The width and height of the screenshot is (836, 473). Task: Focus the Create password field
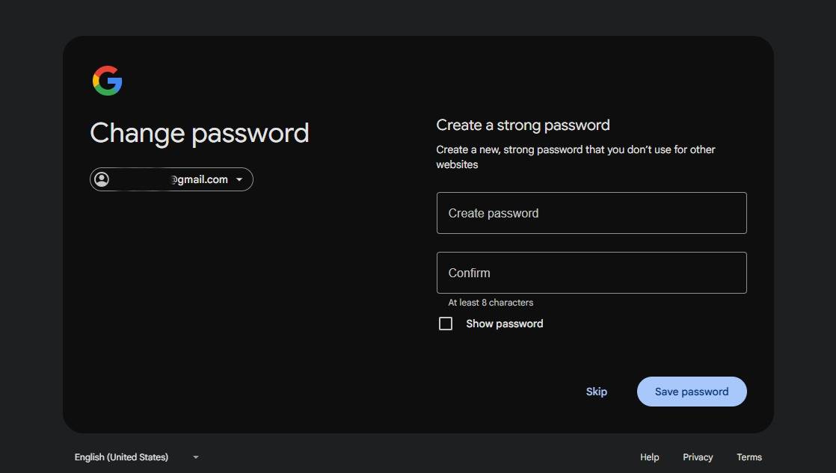click(591, 213)
